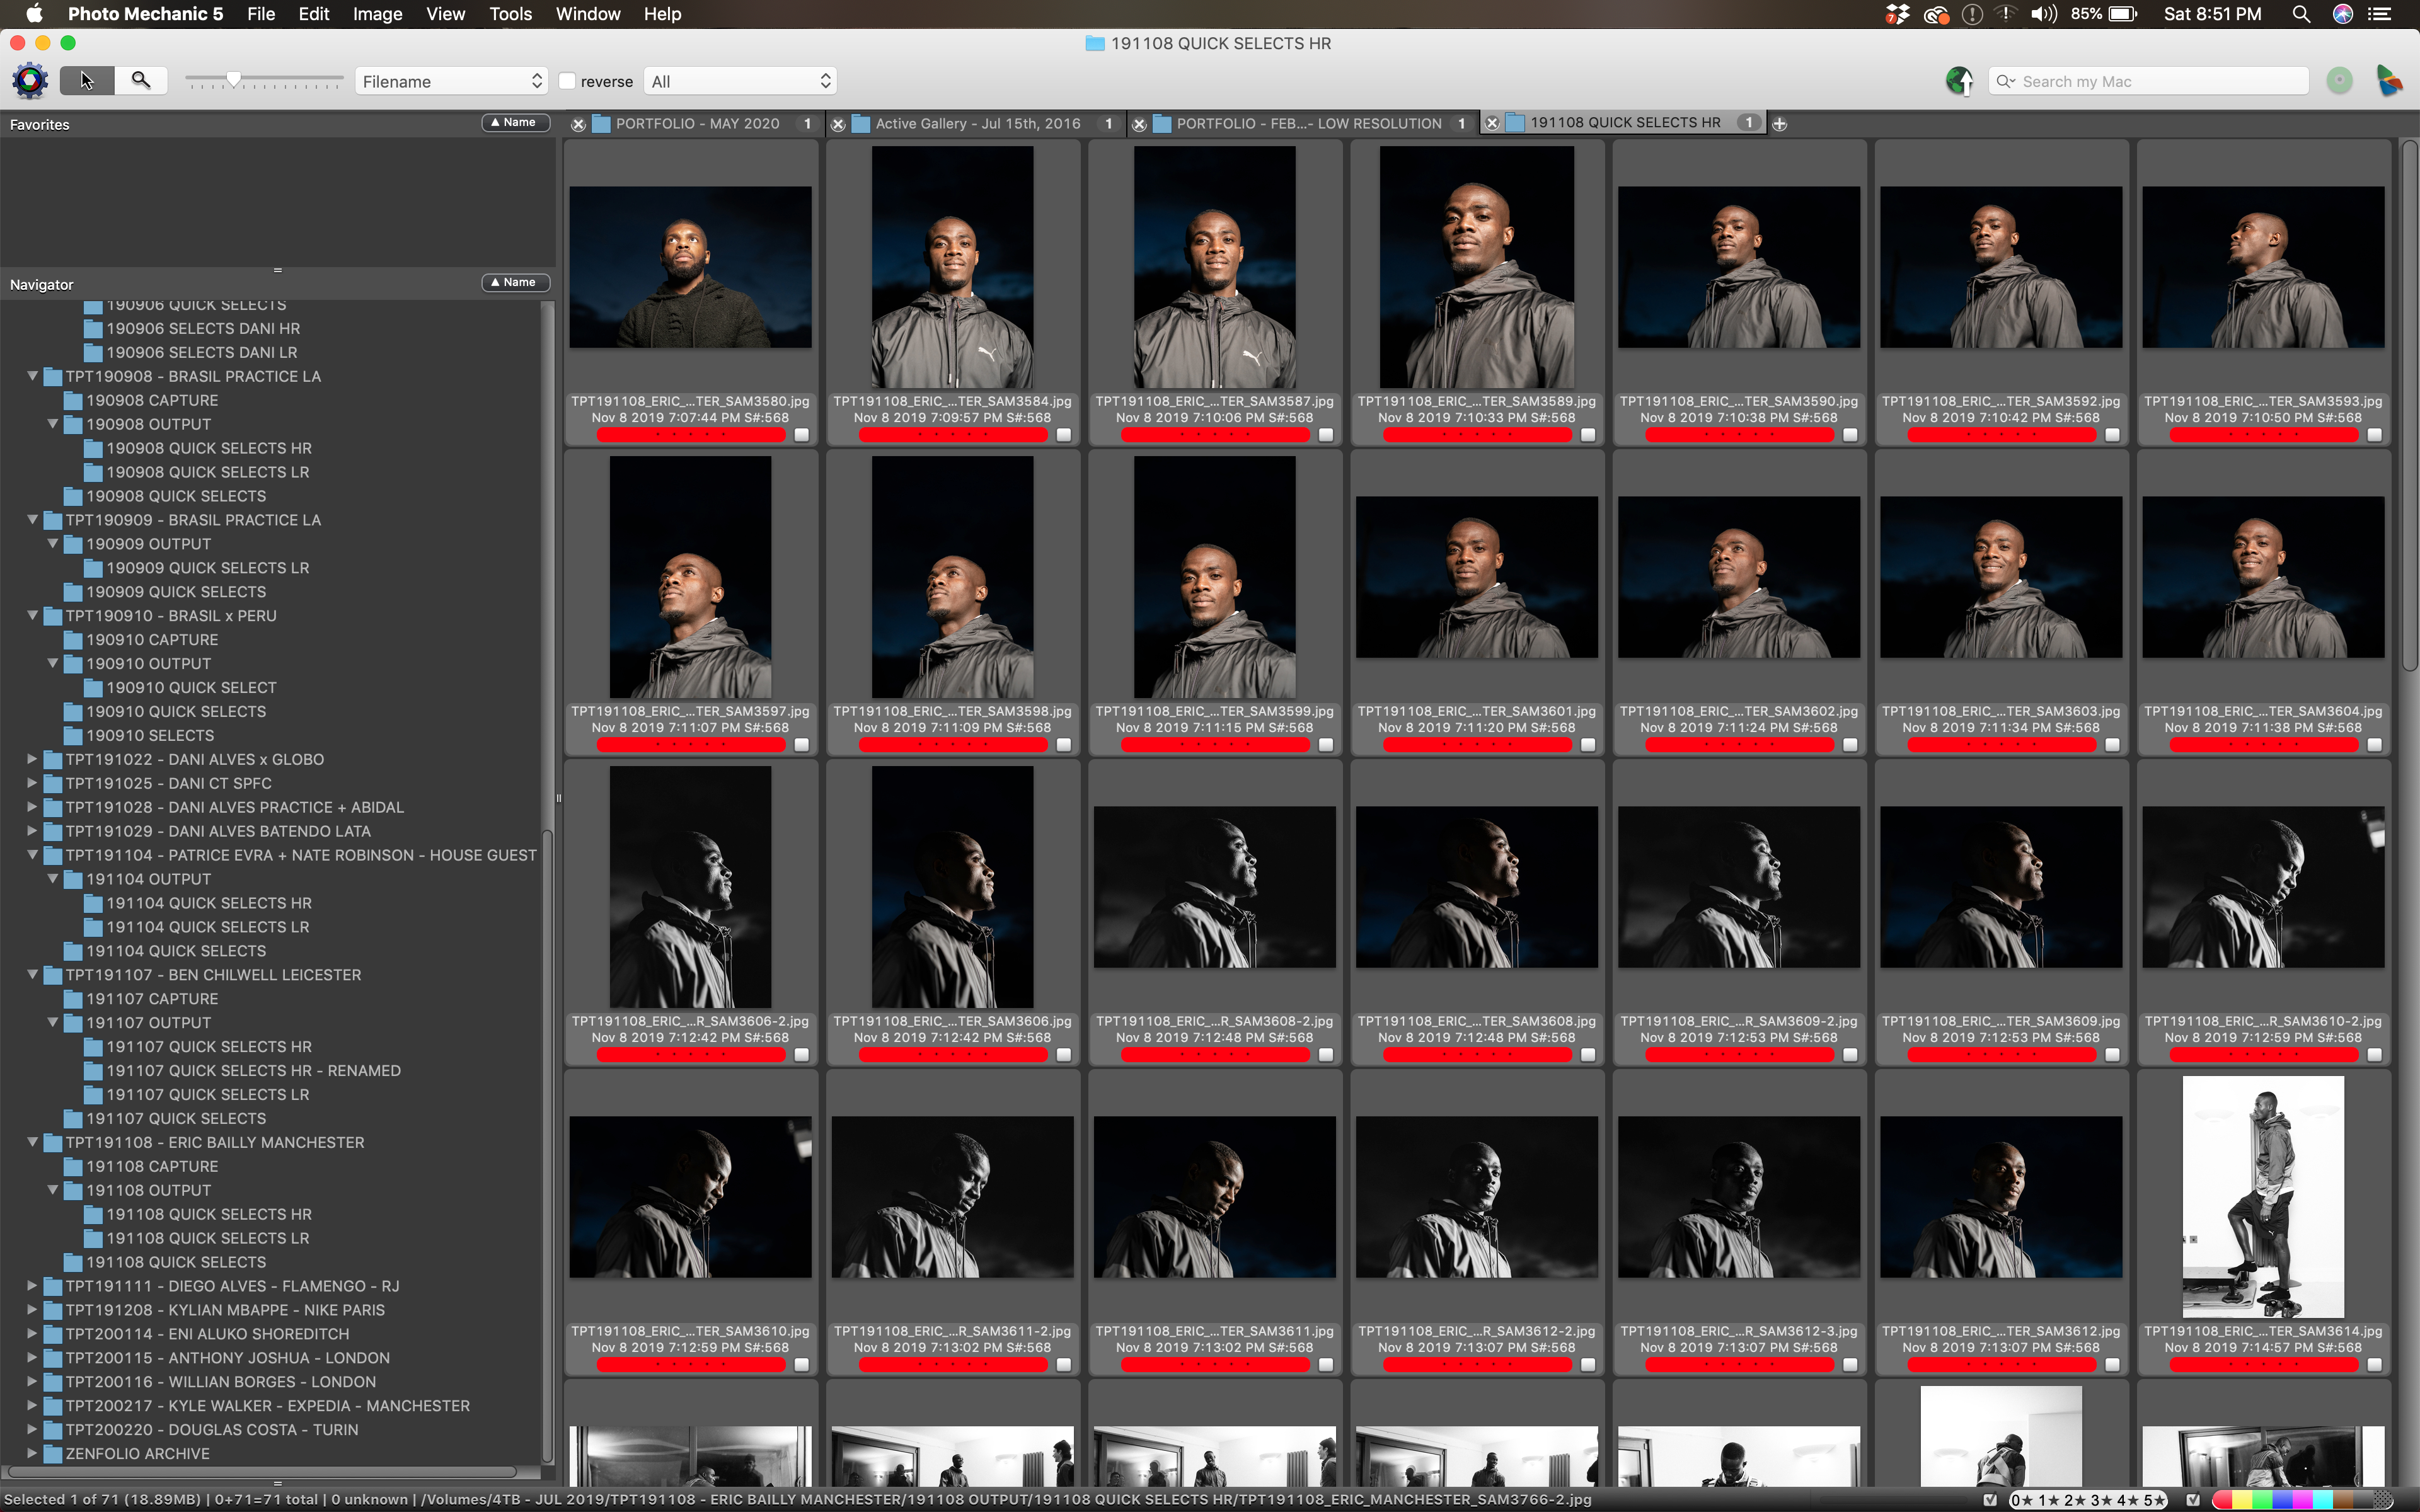Switch to Active Gallery - Jul 15th tab
This screenshot has height=1512, width=2420.
coord(977,124)
